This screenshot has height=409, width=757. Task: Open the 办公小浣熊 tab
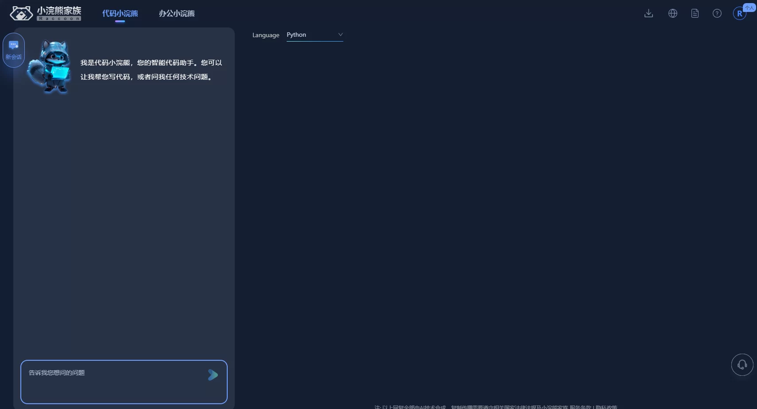pos(177,13)
